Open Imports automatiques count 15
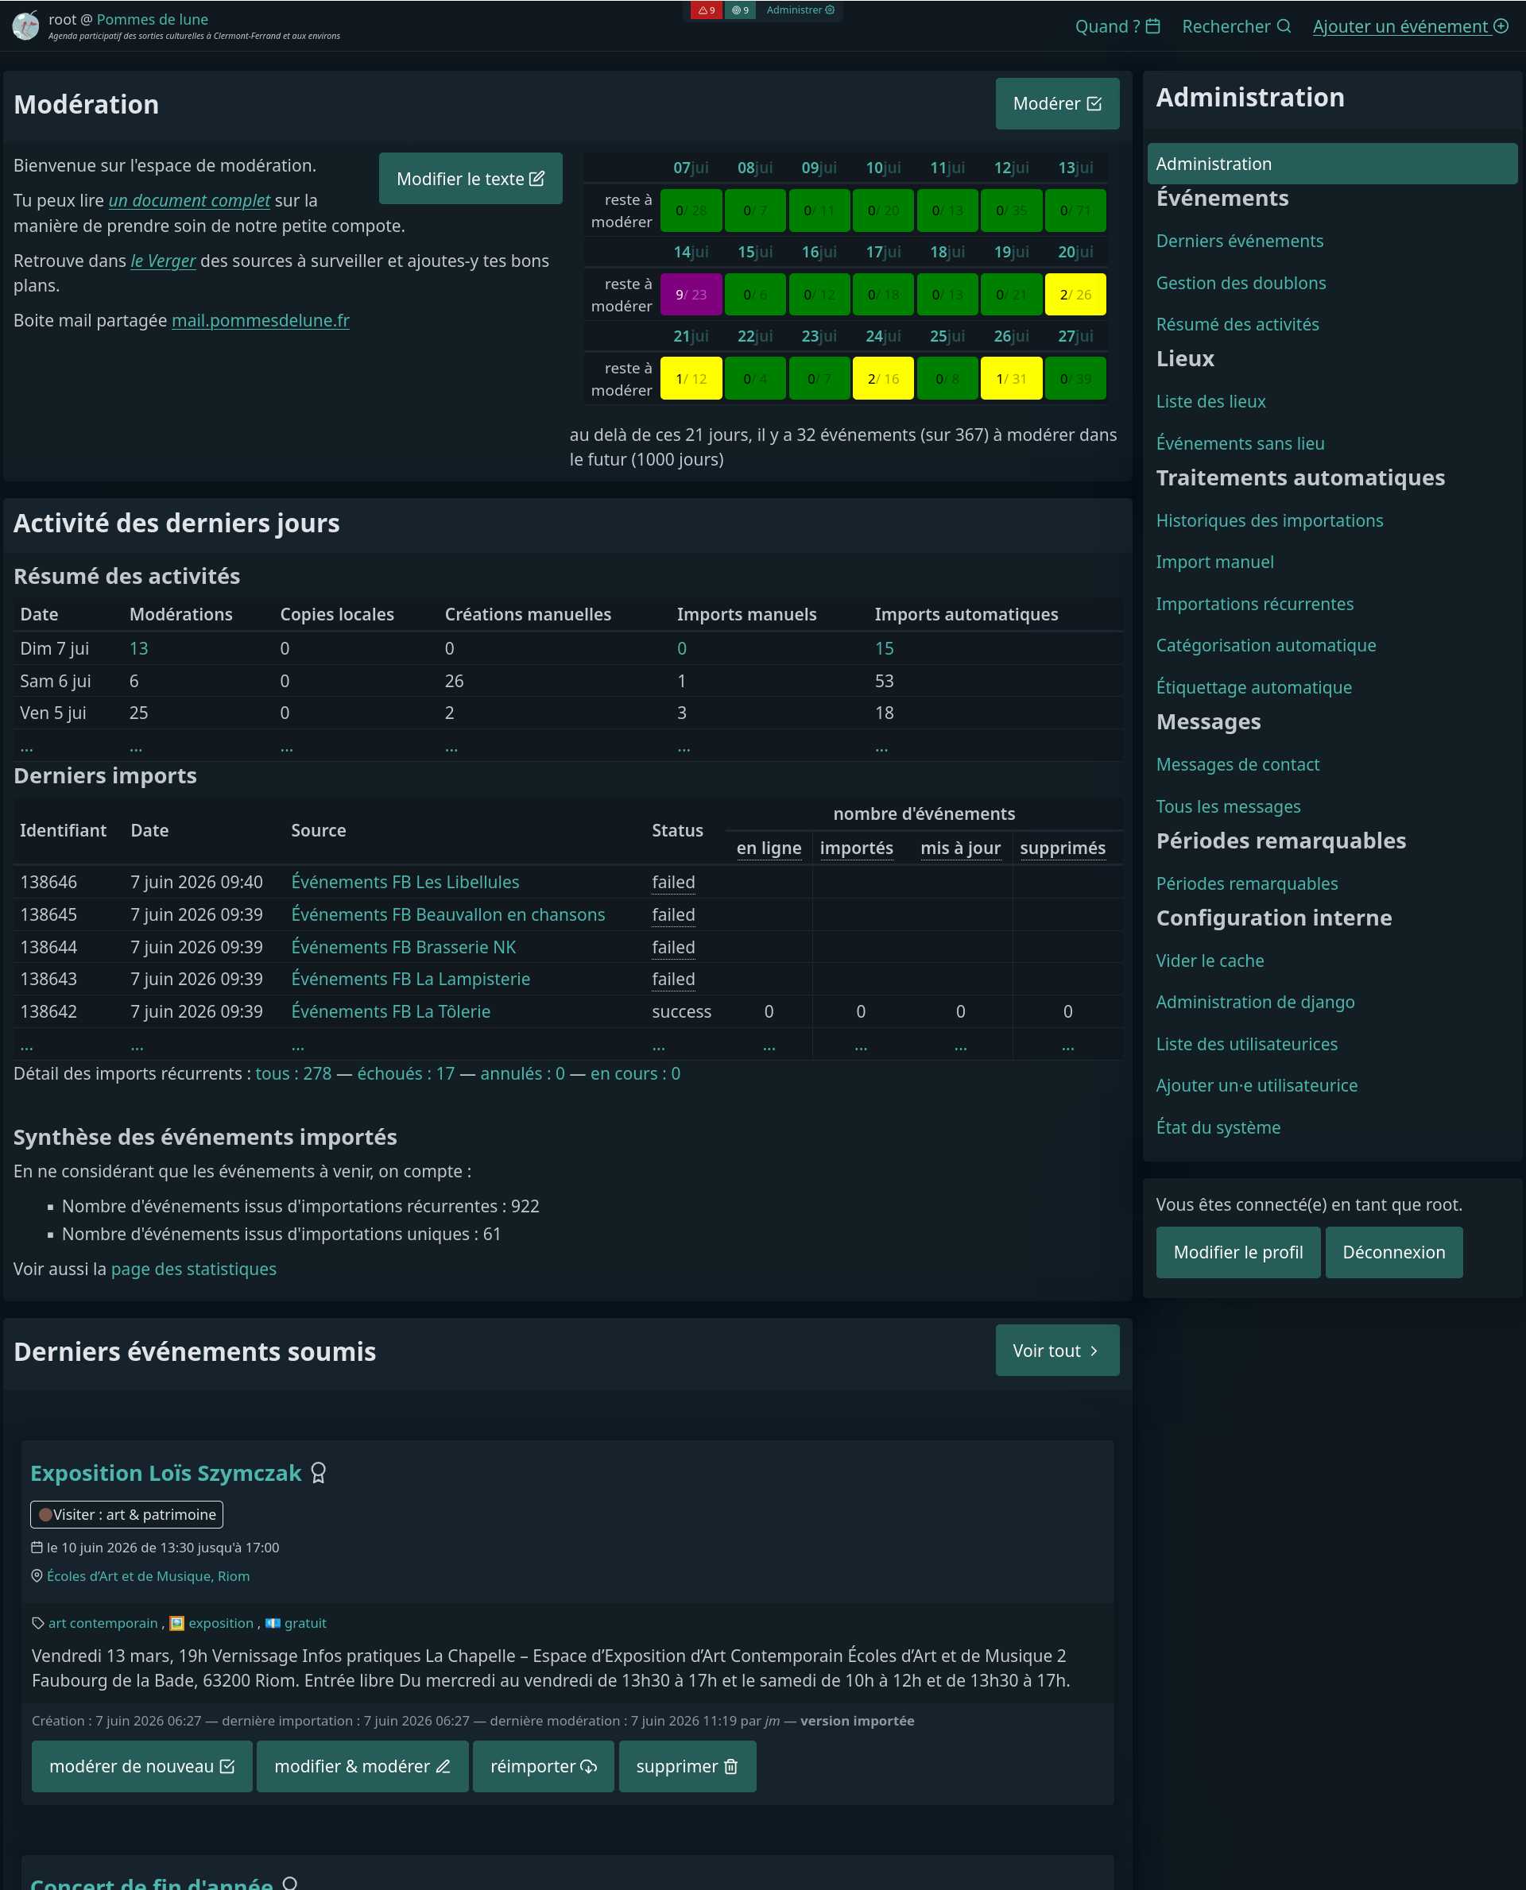The image size is (1526, 1890). tap(884, 648)
